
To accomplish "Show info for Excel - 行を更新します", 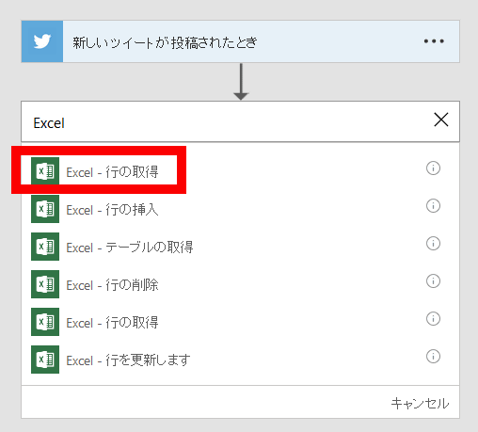I will (433, 357).
